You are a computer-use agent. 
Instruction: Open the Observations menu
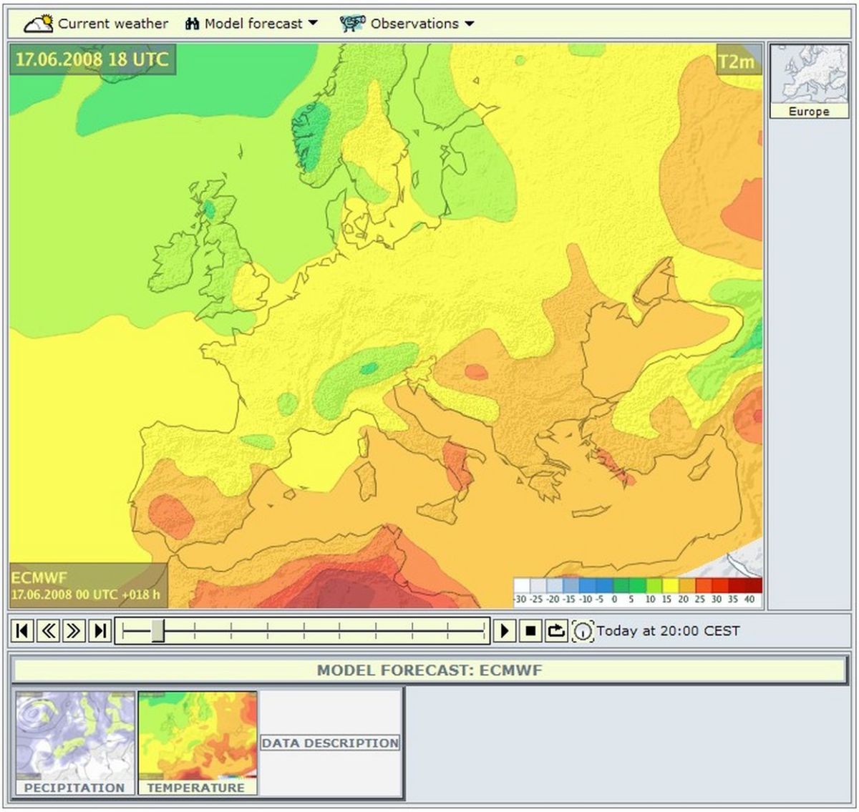(414, 24)
